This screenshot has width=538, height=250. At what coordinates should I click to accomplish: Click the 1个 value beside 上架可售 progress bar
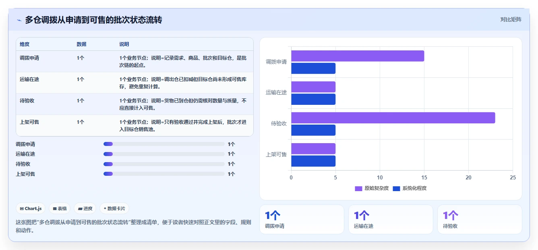pos(232,174)
